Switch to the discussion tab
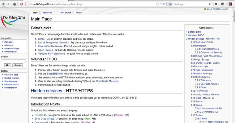 47,13
